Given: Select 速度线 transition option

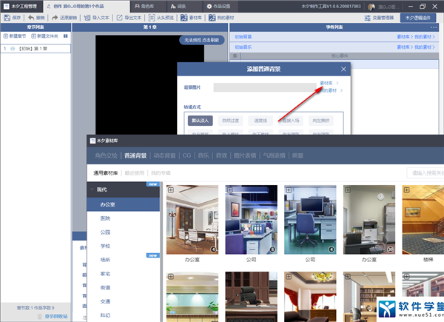Looking at the screenshot, I should click(x=260, y=121).
